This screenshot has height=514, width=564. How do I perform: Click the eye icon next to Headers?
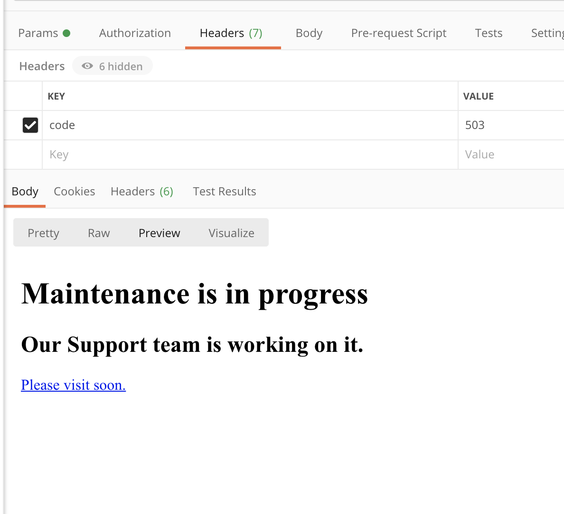coord(87,66)
